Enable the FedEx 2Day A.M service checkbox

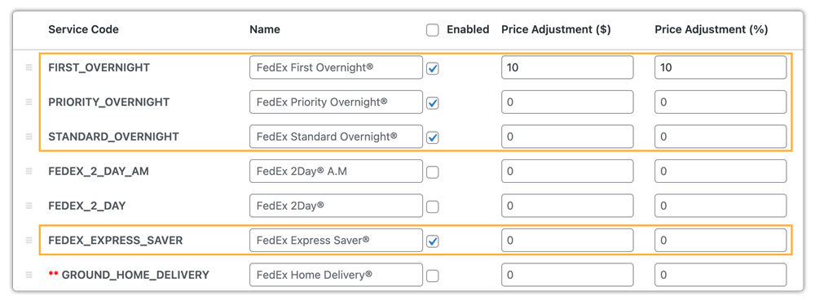[433, 172]
